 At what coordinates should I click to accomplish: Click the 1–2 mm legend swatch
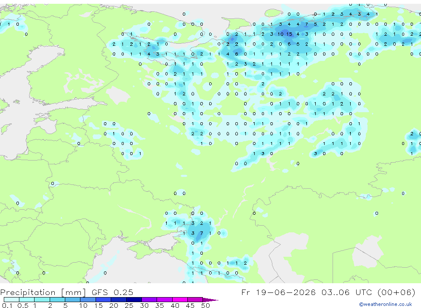(42, 300)
